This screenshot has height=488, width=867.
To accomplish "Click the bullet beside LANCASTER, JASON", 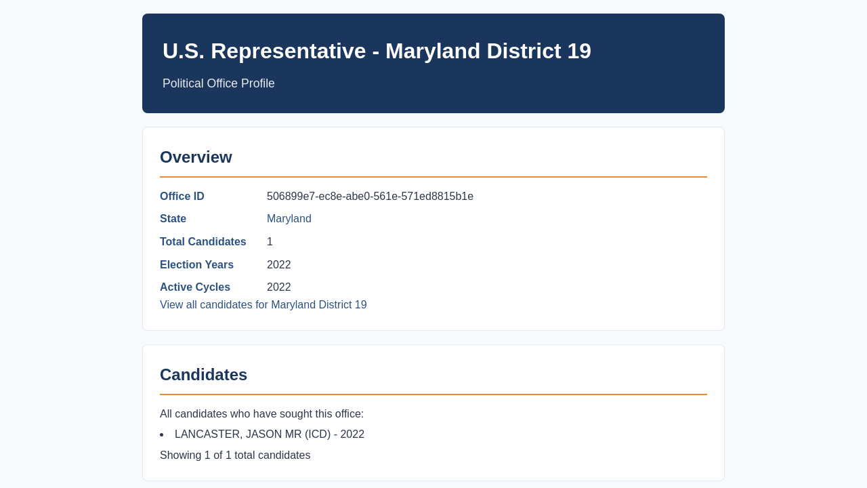I will click(162, 434).
